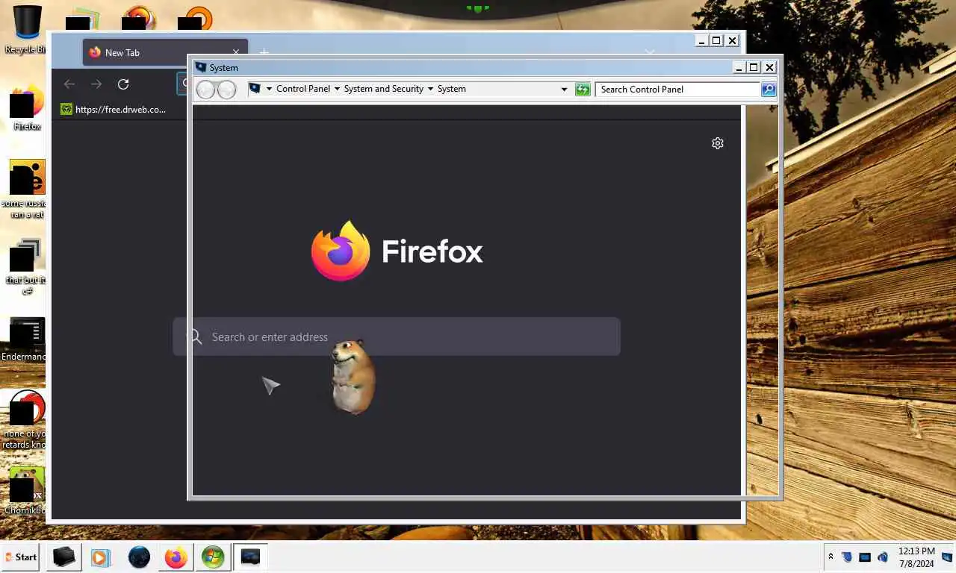Select the Firefox desktop shortcut
Image resolution: width=956 pixels, height=573 pixels.
click(x=27, y=109)
